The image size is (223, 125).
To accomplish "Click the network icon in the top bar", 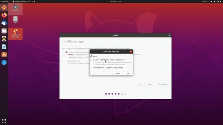I will 212,1.
